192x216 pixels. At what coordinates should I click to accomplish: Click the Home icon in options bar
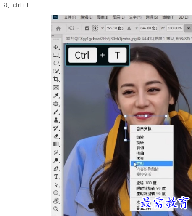click(x=58, y=29)
